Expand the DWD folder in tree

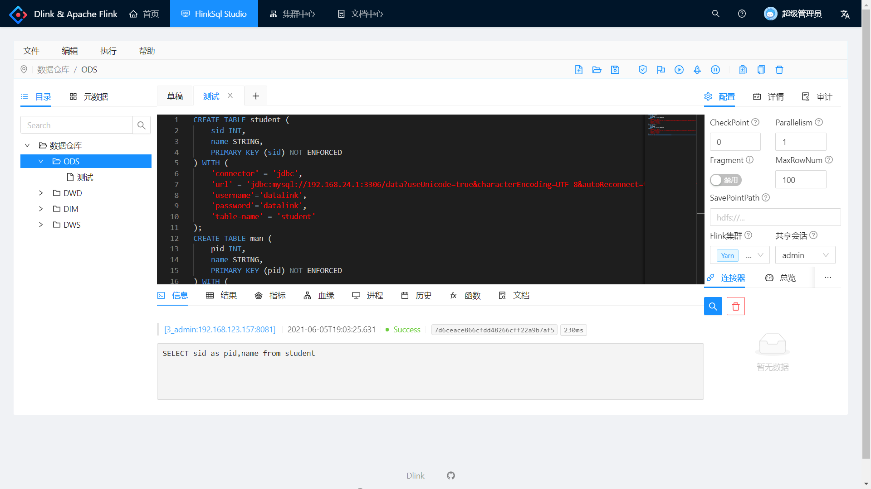point(41,193)
